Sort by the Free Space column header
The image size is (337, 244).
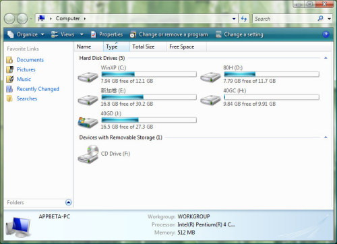tap(187, 47)
